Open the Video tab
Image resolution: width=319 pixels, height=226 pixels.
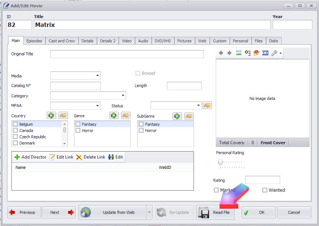pyautogui.click(x=127, y=41)
